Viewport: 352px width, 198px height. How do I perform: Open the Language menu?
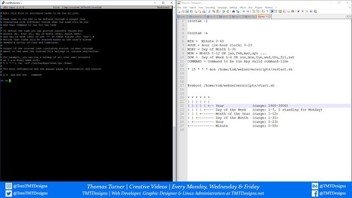pos(222,7)
